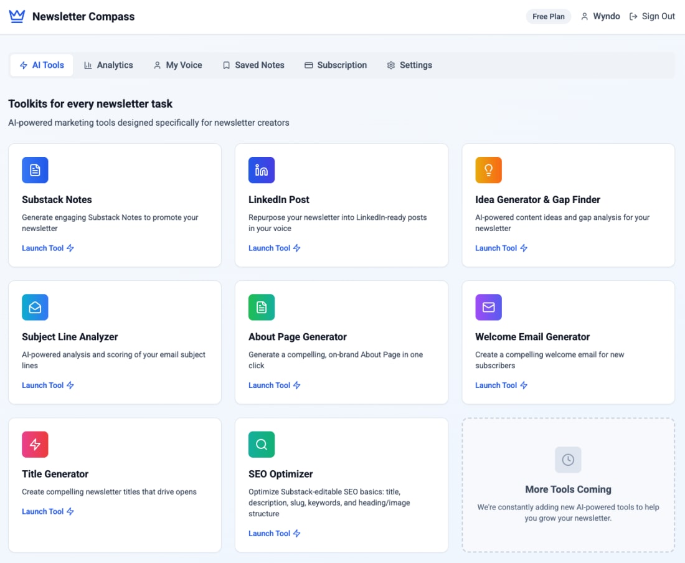Switch to the Settings tab
Screen dimensions: 685x563
[x=409, y=65]
